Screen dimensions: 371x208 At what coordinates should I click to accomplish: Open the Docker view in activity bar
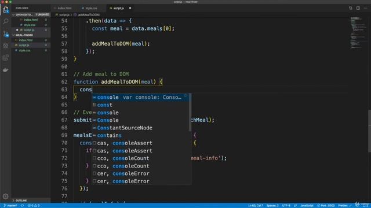click(x=5, y=70)
